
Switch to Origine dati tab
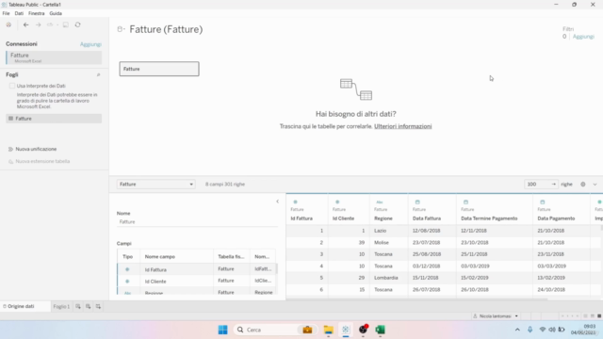[x=21, y=306]
